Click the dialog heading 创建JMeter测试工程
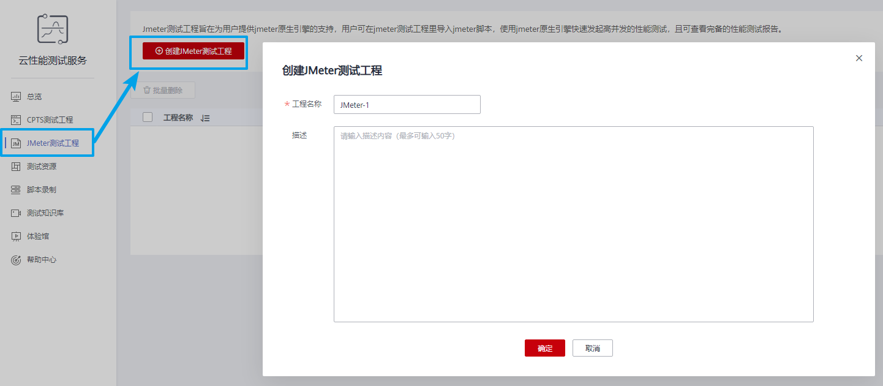The width and height of the screenshot is (883, 386). pyautogui.click(x=332, y=70)
